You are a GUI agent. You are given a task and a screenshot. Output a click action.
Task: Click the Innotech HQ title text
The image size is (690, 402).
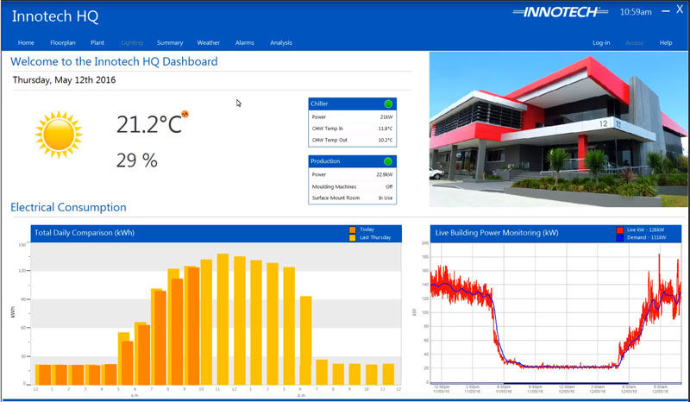click(x=55, y=16)
